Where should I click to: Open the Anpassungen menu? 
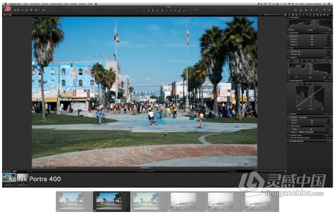click(x=56, y=4)
